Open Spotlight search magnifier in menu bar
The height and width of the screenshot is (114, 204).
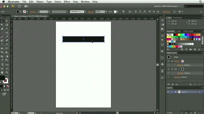pyautogui.click(x=200, y=2)
